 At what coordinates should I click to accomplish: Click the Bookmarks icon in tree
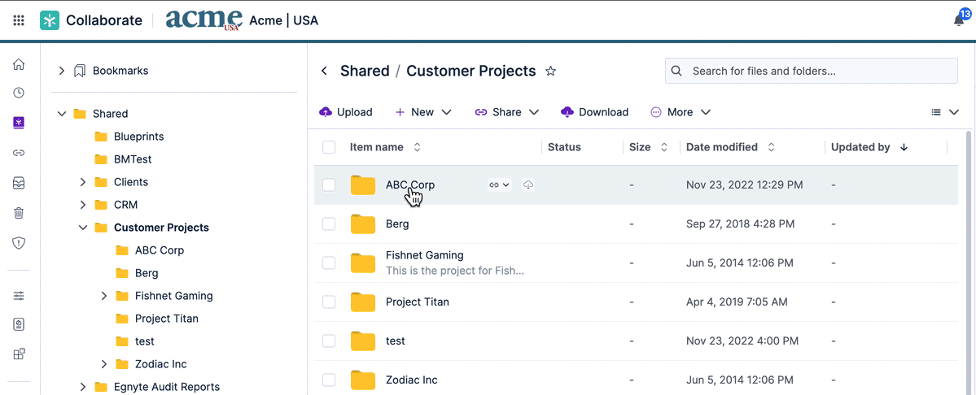coord(79,71)
